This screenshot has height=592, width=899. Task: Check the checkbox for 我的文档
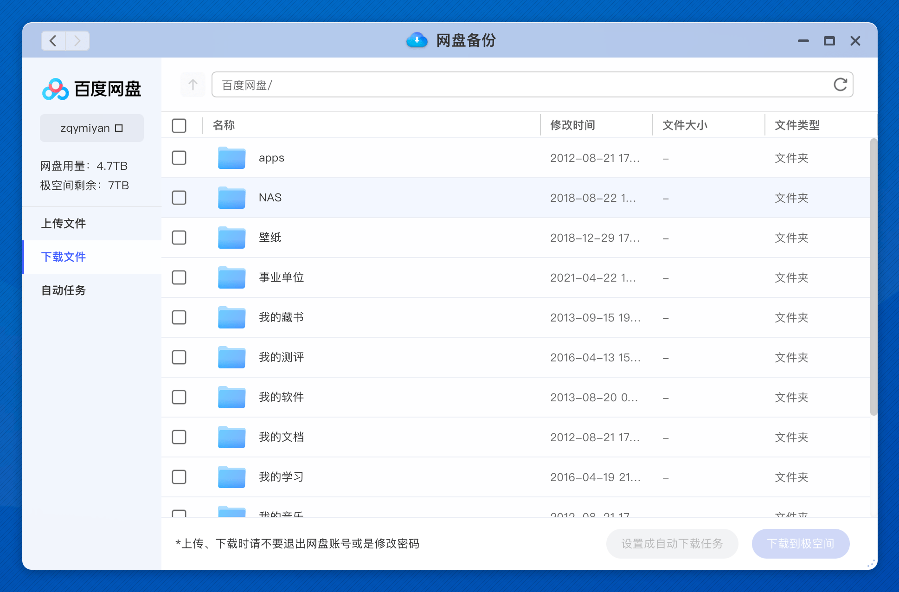click(179, 437)
